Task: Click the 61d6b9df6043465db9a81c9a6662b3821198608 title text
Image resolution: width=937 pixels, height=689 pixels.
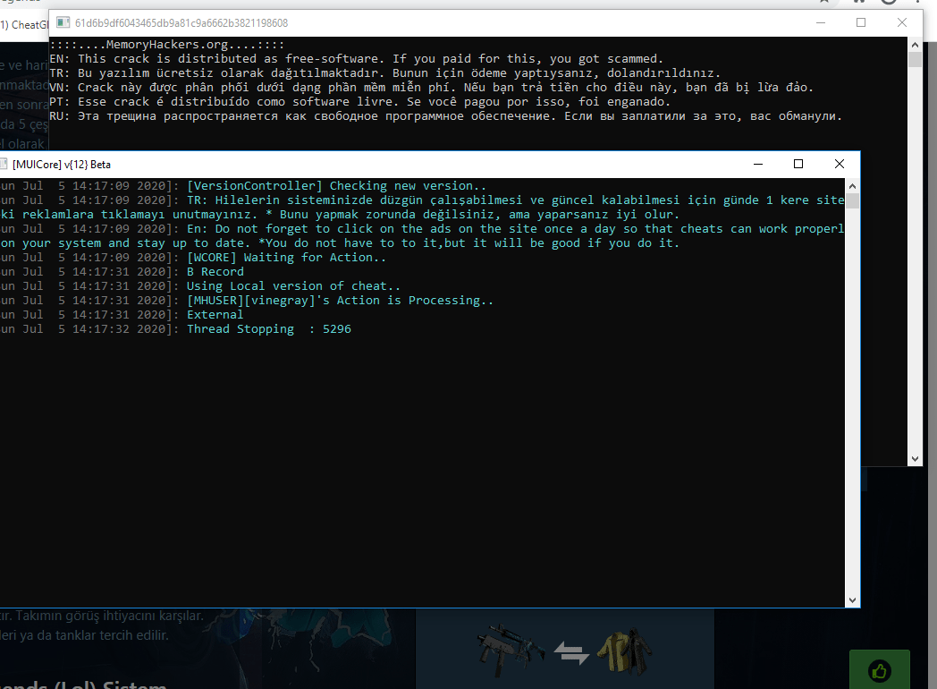Action: tap(181, 22)
